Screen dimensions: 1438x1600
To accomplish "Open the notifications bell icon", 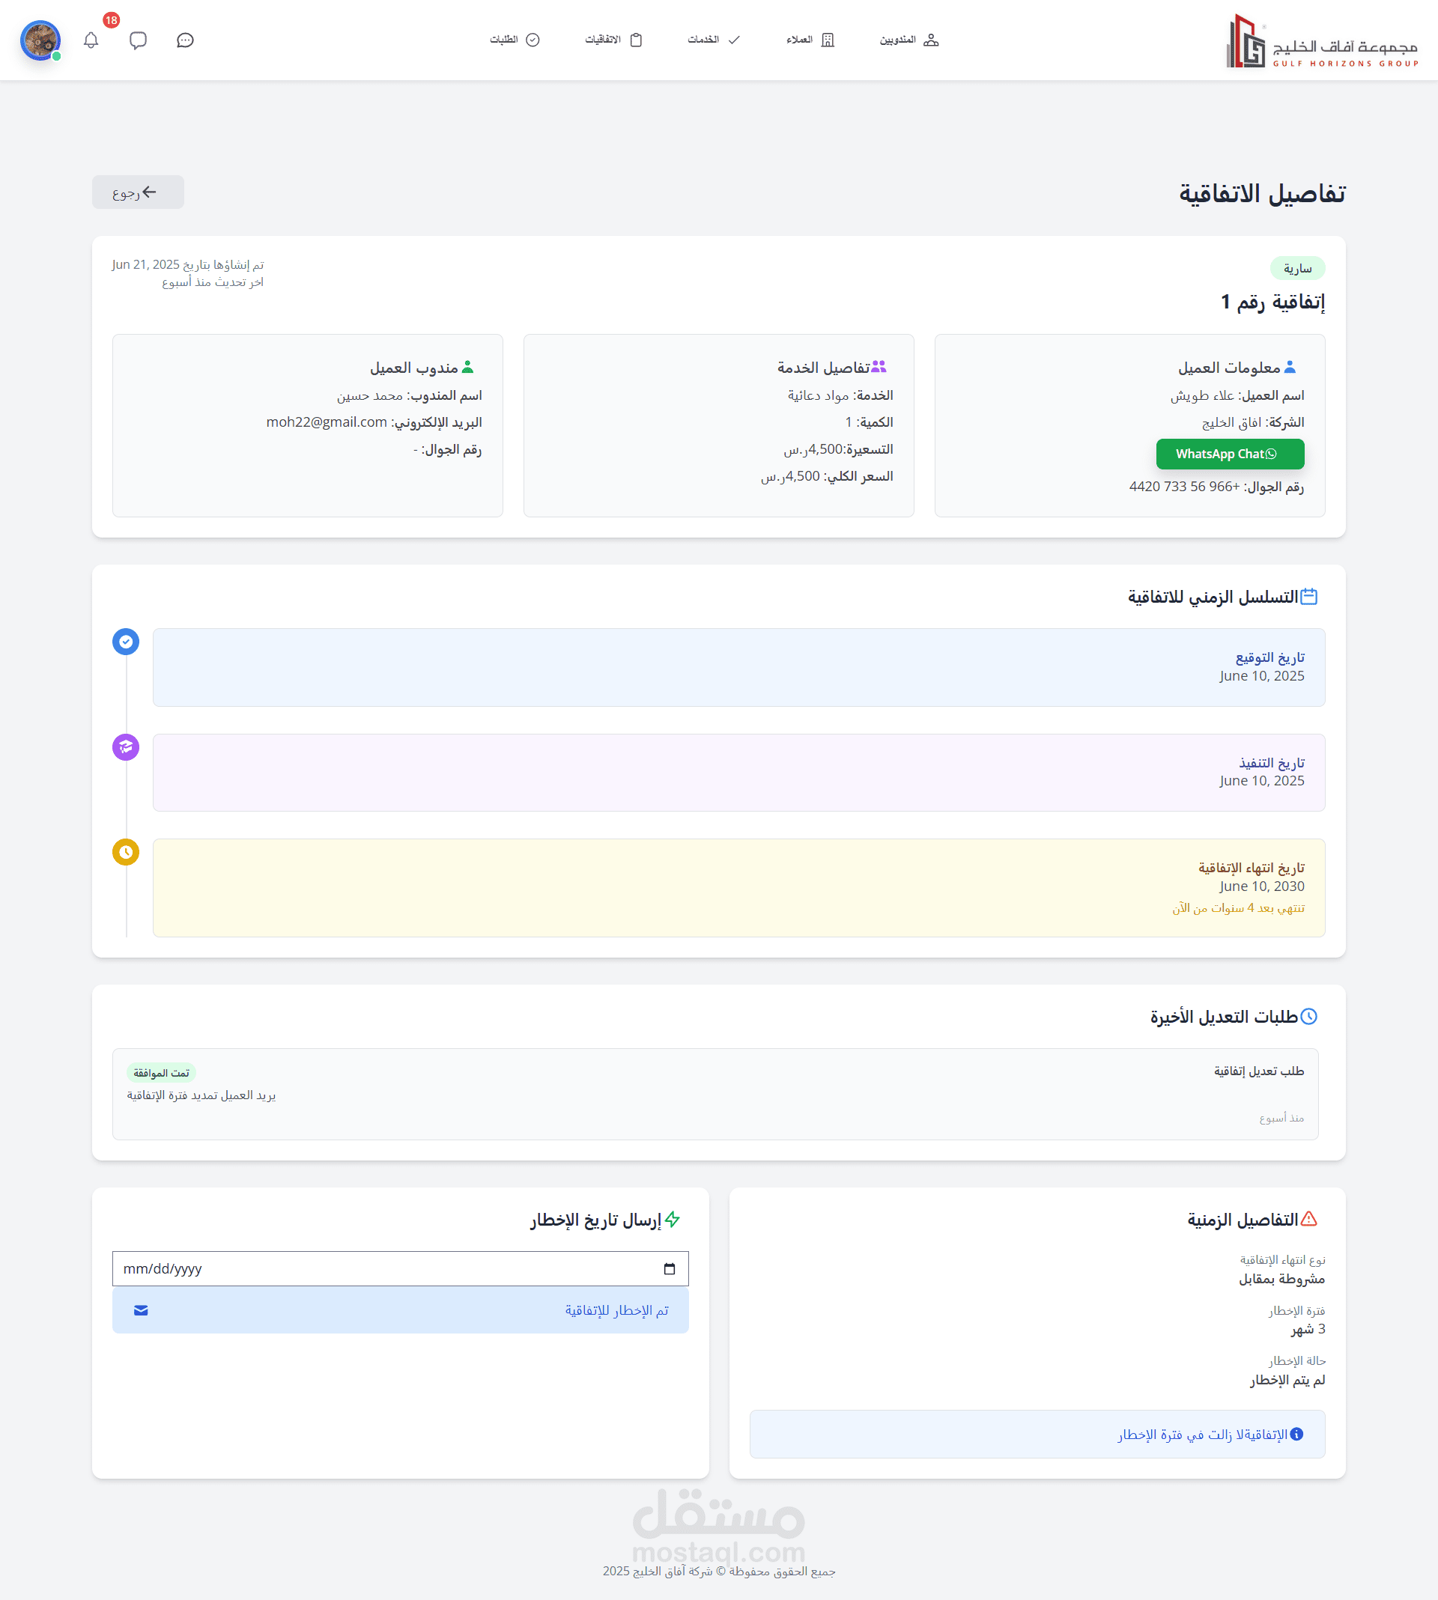I will (91, 40).
